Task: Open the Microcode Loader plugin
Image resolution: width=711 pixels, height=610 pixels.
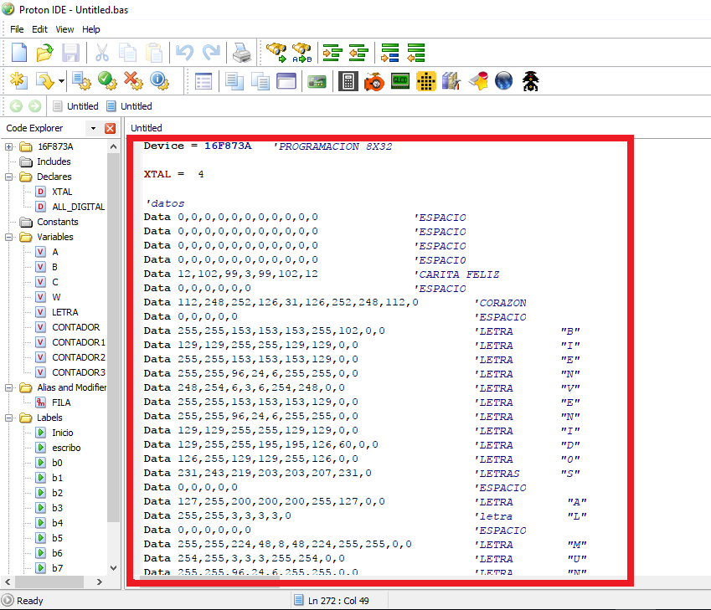Action: (x=374, y=81)
